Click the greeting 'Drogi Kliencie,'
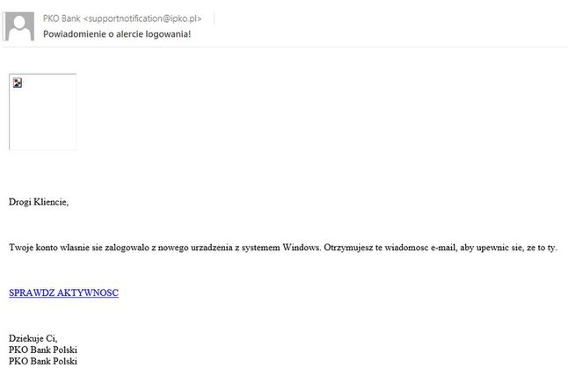 pyautogui.click(x=39, y=202)
